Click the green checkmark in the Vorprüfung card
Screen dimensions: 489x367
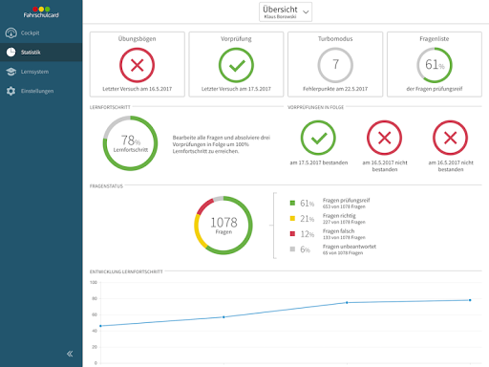236,65
